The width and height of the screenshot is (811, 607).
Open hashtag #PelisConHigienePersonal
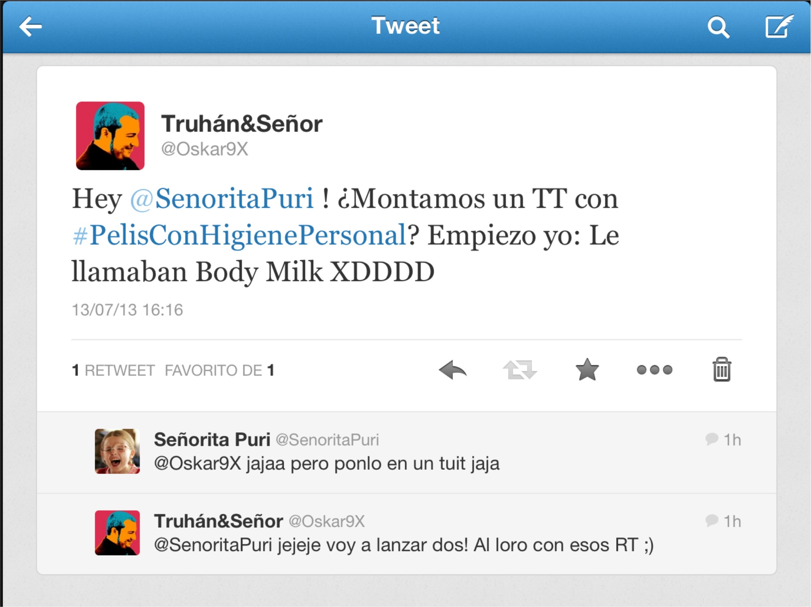point(239,236)
